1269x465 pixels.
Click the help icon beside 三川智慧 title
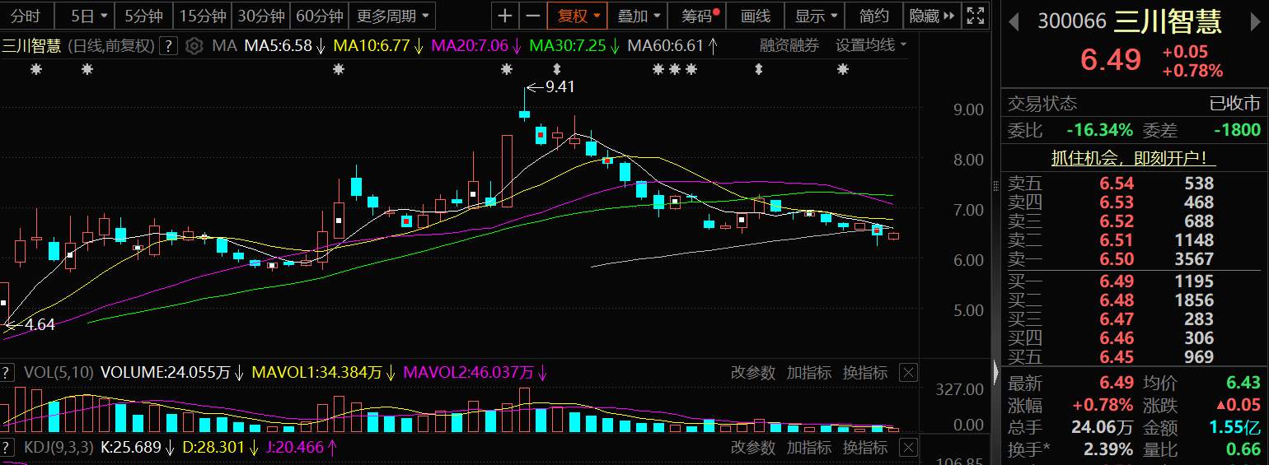click(168, 46)
